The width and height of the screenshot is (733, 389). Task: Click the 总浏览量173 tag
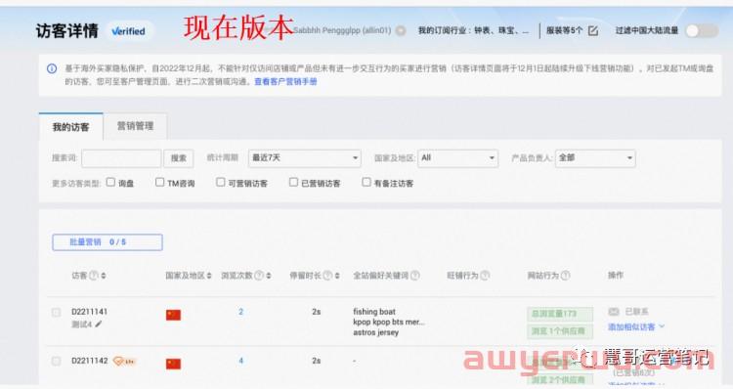pyautogui.click(x=560, y=314)
